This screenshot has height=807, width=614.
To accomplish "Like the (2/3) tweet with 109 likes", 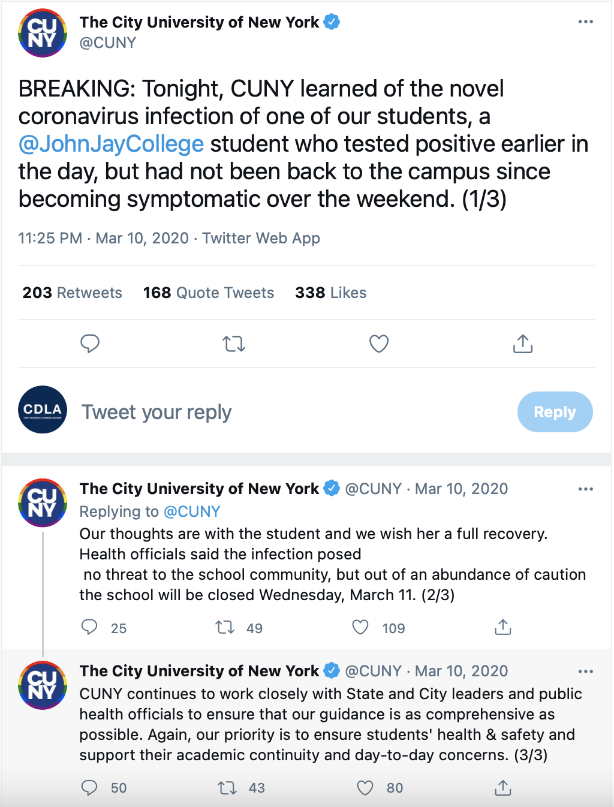I will (x=360, y=627).
